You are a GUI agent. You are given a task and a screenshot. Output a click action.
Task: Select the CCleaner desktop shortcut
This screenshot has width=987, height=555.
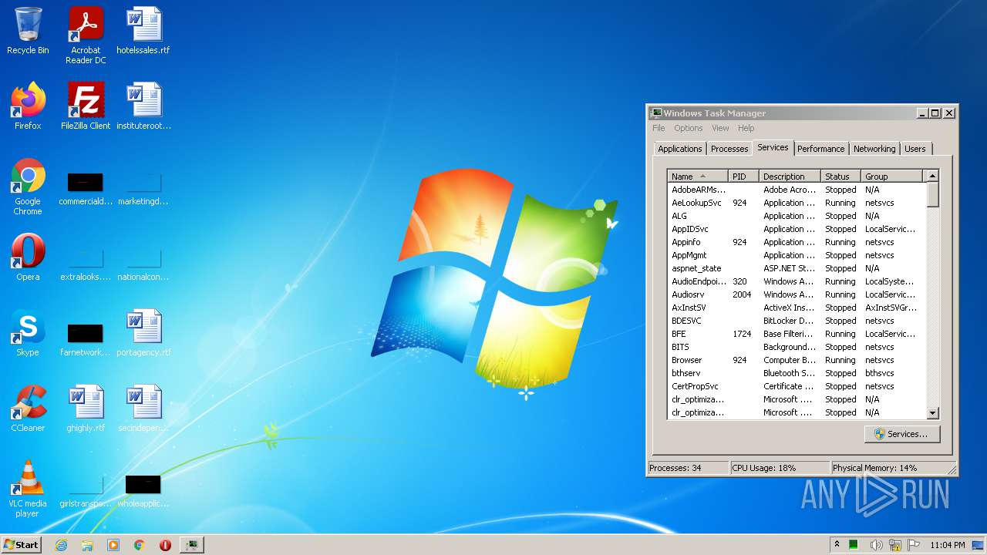pos(28,409)
